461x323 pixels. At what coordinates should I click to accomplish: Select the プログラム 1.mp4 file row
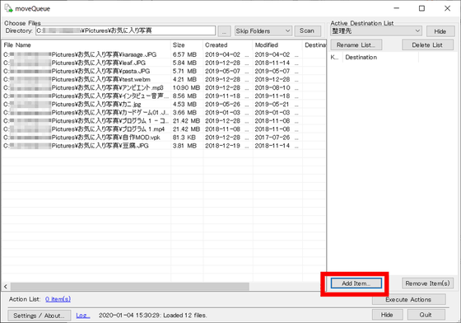coord(164,129)
